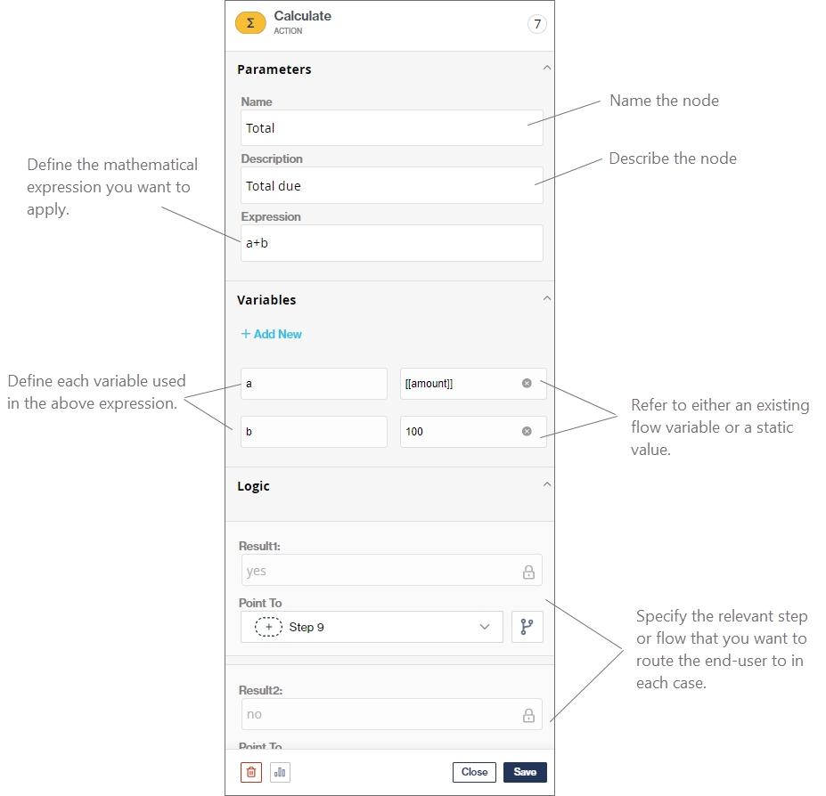826x796 pixels.
Task: Click the Expression field showing a+b
Action: 391,243
